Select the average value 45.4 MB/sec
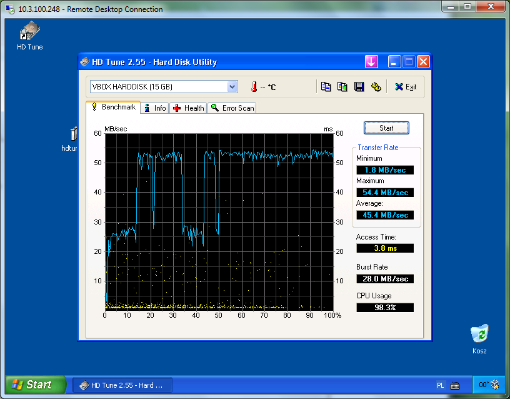The image size is (510, 399). [385, 215]
